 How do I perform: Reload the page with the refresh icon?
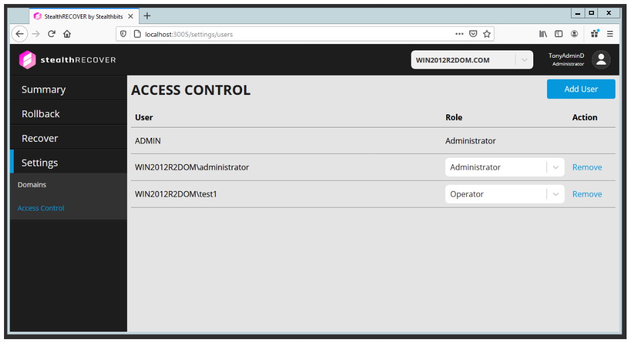[51, 34]
